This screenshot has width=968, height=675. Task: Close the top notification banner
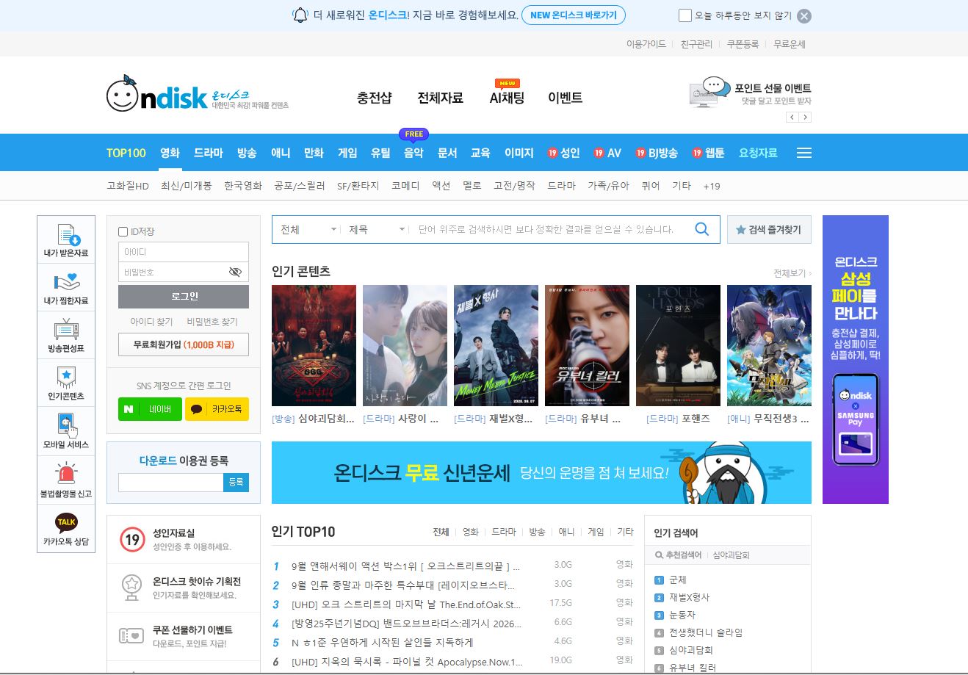click(804, 16)
